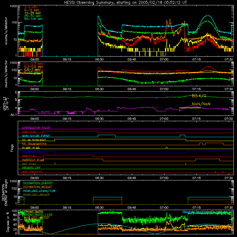Image resolution: width=237 pixels, height=237 pixels.
Task: Click the "A0.1" tick label on GOES axis
Action: point(14,115)
